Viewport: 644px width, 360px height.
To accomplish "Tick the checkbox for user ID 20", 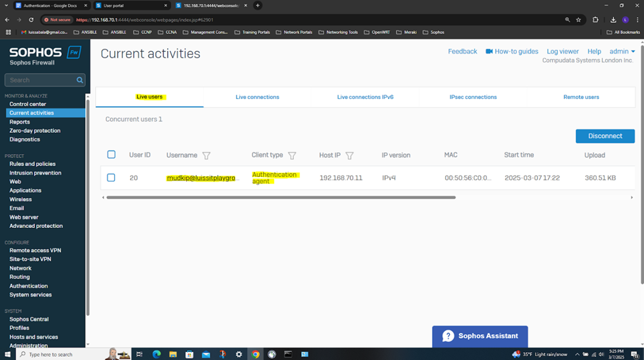I will coord(111,178).
